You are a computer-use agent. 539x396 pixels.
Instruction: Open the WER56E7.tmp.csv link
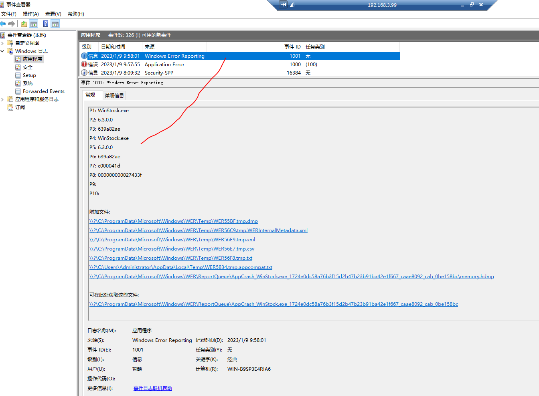[172, 249]
